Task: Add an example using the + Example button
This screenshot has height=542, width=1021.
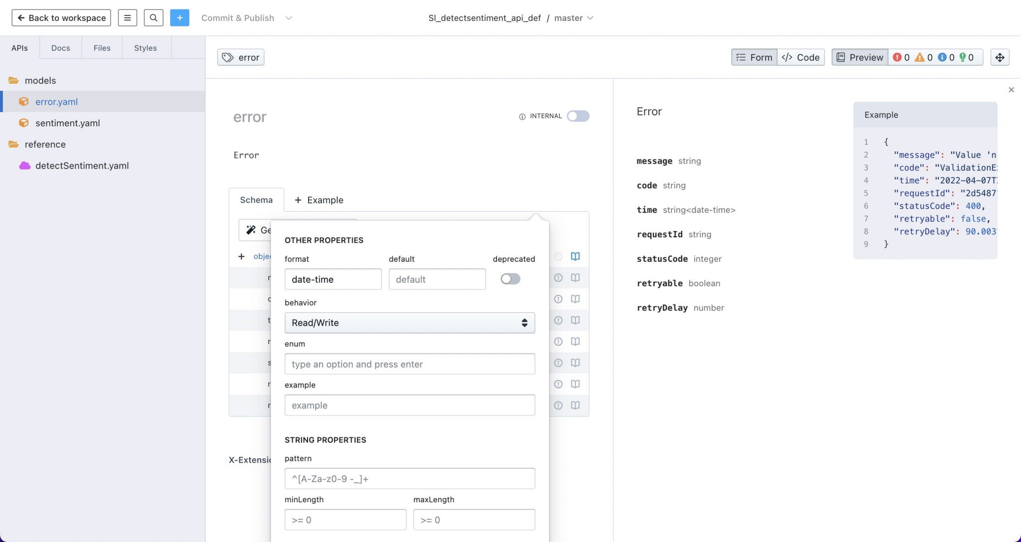Action: point(319,200)
